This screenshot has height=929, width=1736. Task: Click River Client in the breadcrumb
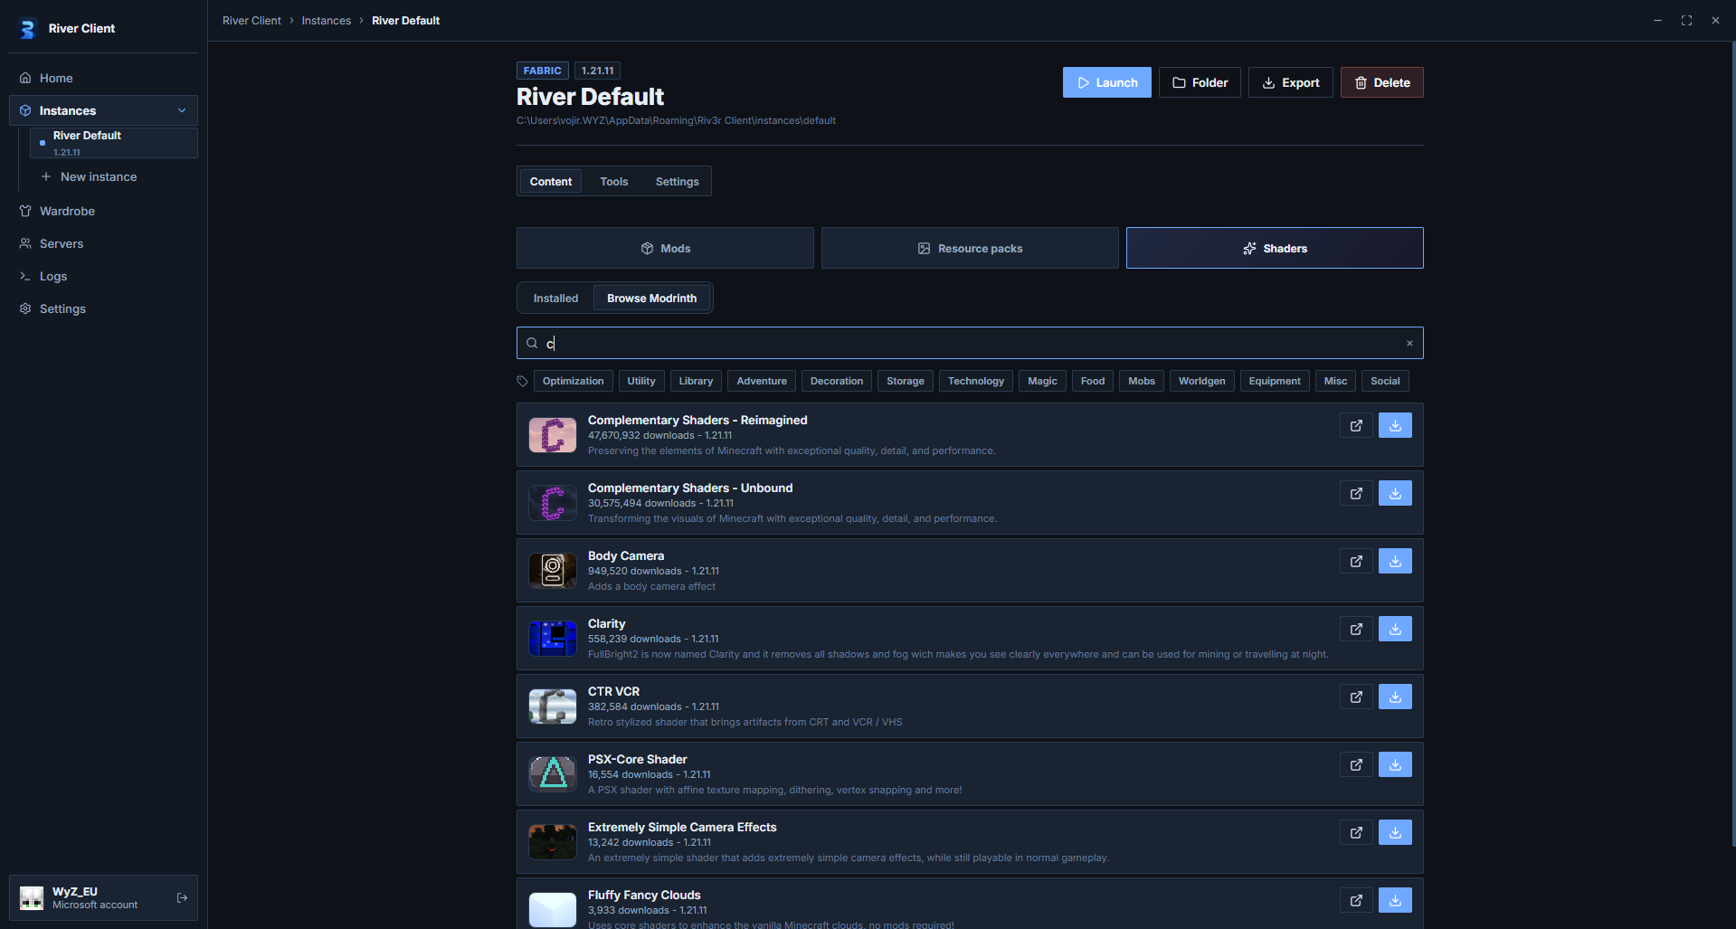pos(251,20)
